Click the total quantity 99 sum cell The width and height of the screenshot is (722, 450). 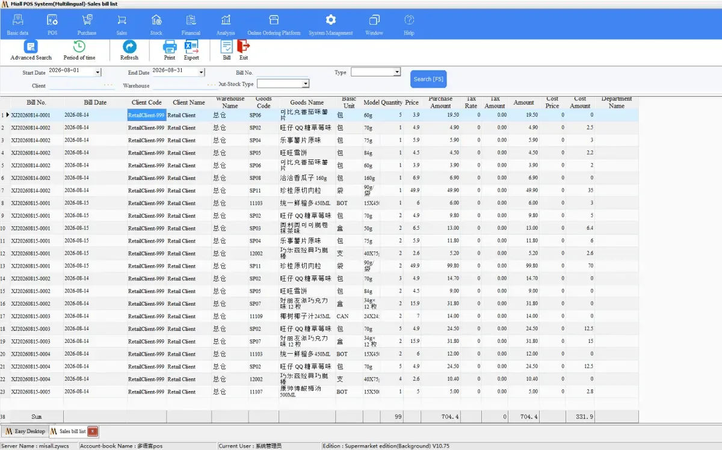click(x=392, y=416)
